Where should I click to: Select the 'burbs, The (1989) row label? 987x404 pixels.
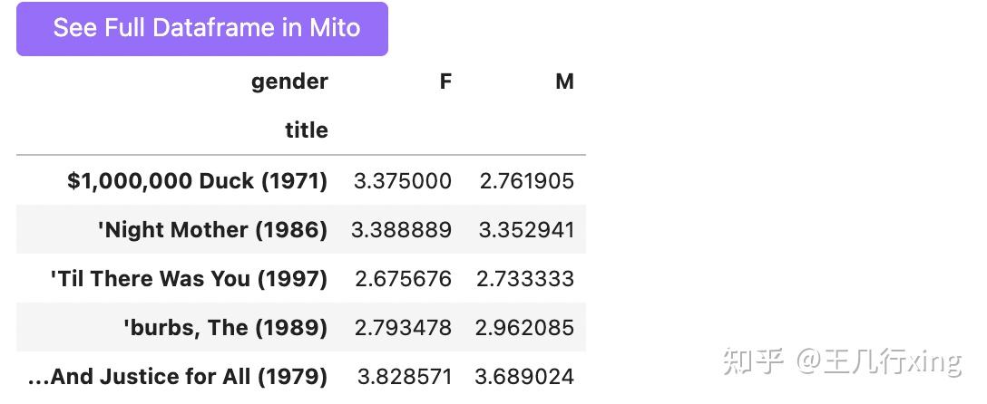click(225, 328)
